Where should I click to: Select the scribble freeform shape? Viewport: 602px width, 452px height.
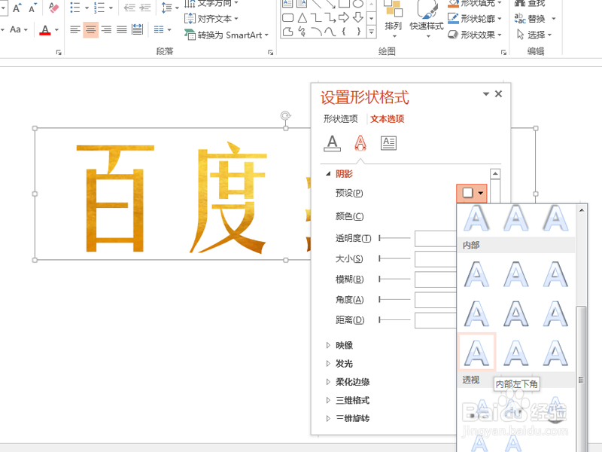pyautogui.click(x=303, y=32)
